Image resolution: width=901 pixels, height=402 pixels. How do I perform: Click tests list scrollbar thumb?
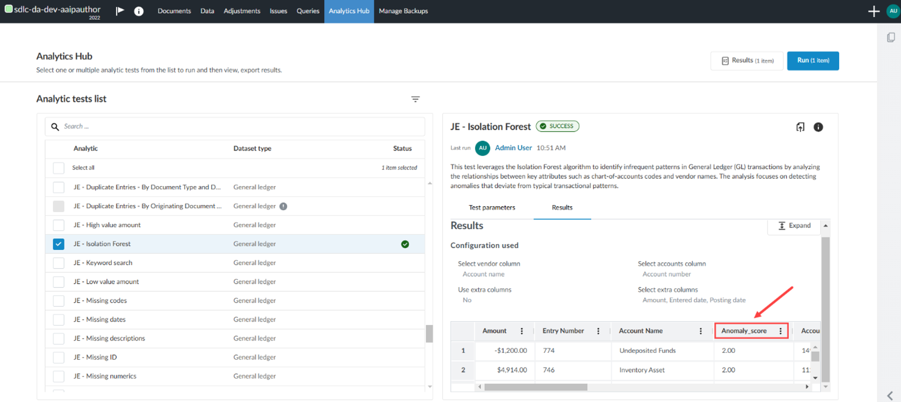point(429,334)
